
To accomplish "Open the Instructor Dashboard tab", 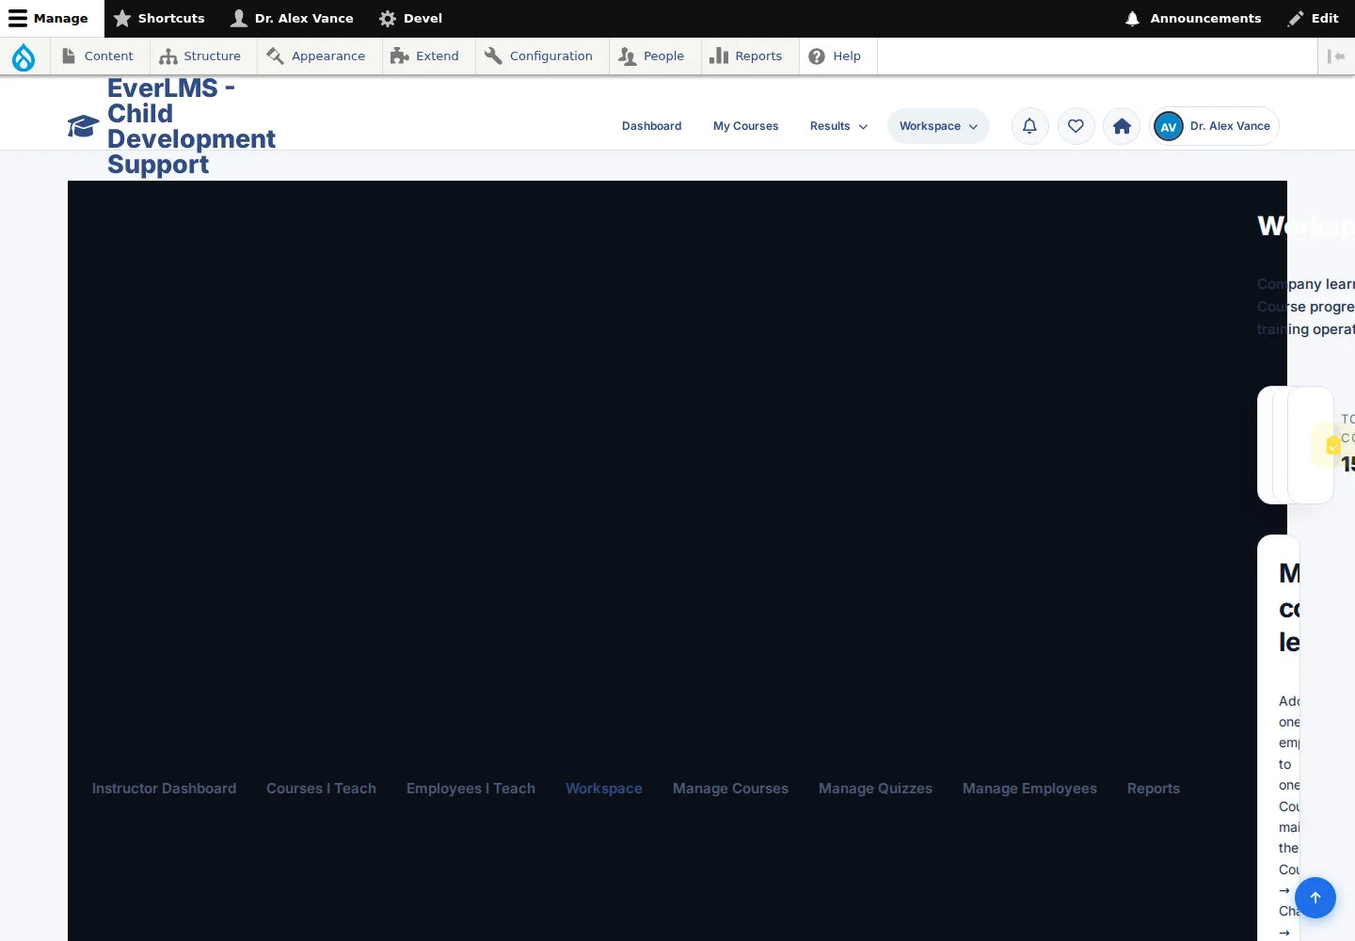I will tap(164, 789).
